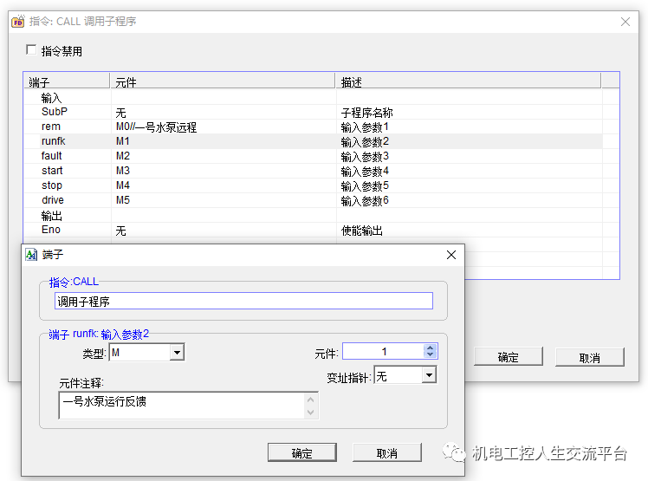Confirm the 端子 dialog with 确定

[x=302, y=453]
